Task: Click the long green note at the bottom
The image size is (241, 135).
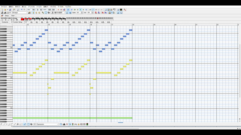Action: (72, 118)
